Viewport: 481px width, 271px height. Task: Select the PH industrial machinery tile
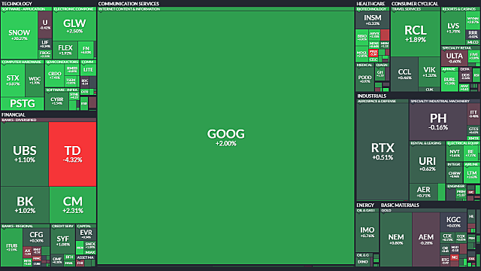[438, 122]
